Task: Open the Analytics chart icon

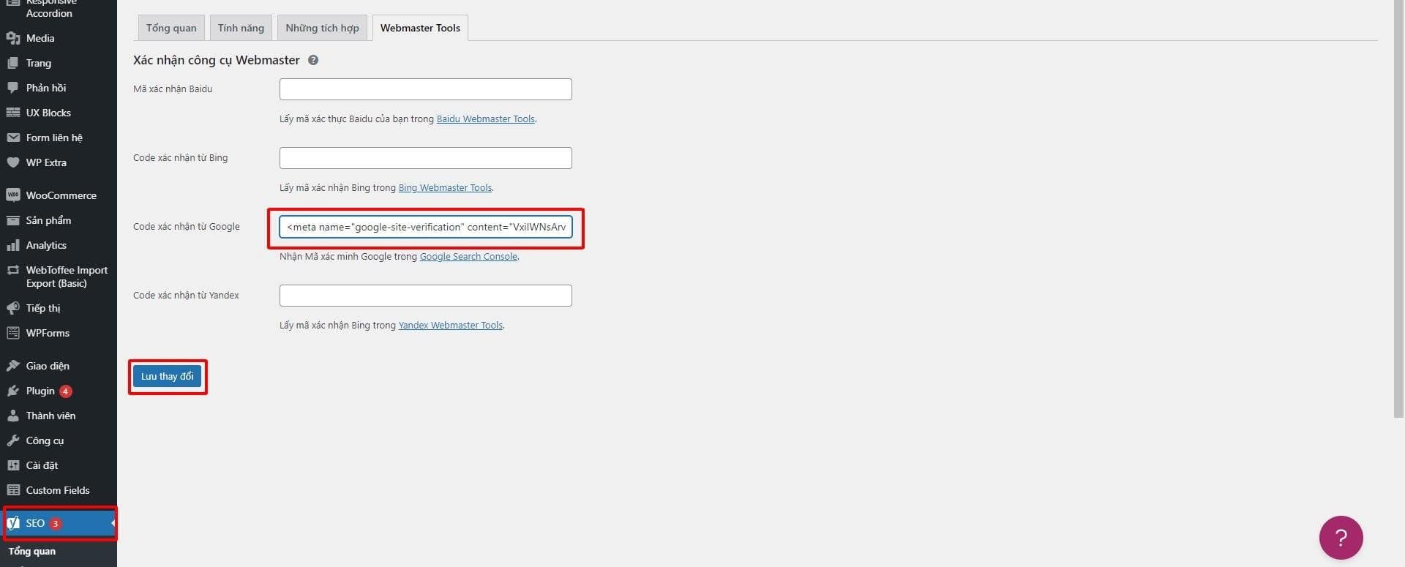Action: pos(12,245)
